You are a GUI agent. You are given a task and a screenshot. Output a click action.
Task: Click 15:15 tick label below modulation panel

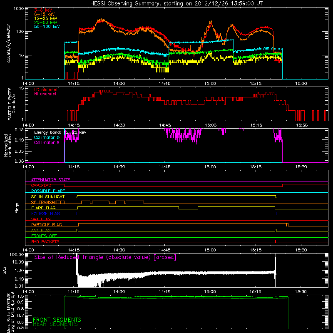(x=256, y=167)
